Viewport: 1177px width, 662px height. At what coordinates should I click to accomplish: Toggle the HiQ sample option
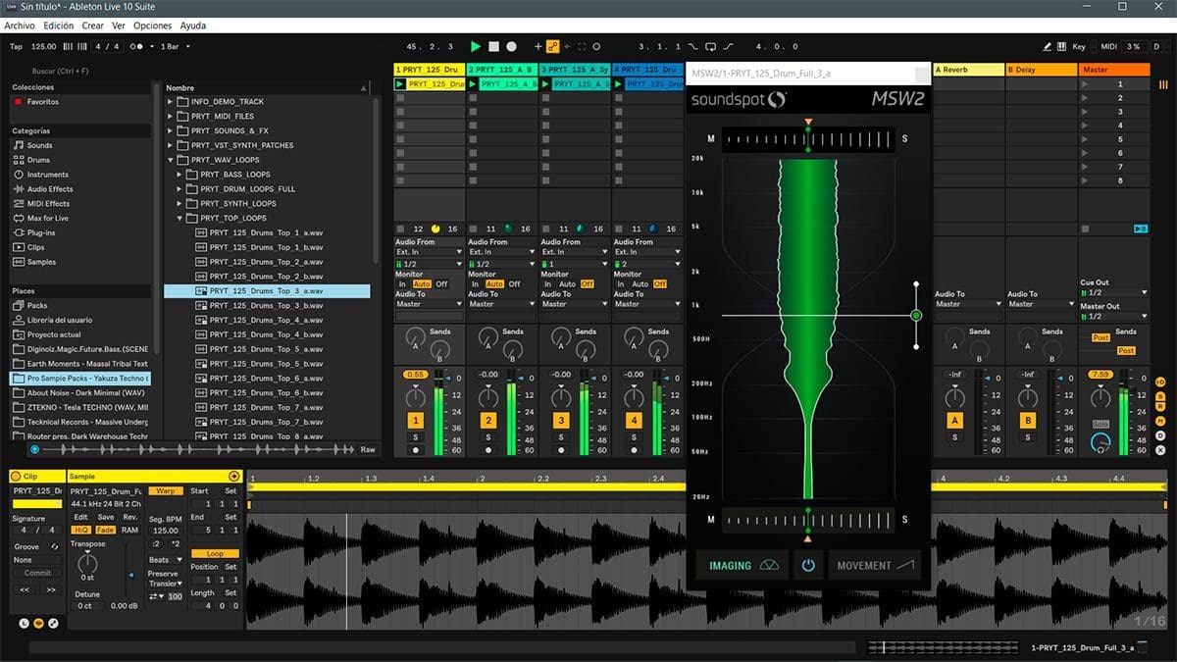[81, 530]
